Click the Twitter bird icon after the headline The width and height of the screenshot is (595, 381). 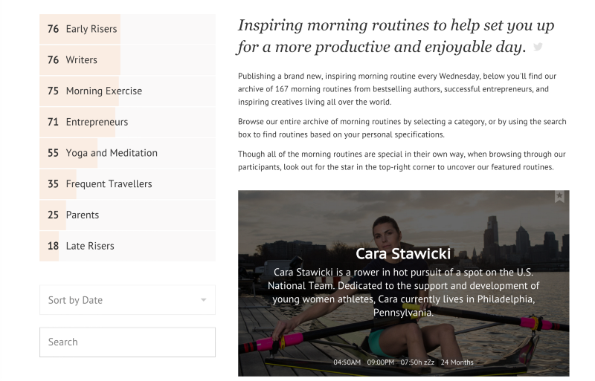coord(538,48)
